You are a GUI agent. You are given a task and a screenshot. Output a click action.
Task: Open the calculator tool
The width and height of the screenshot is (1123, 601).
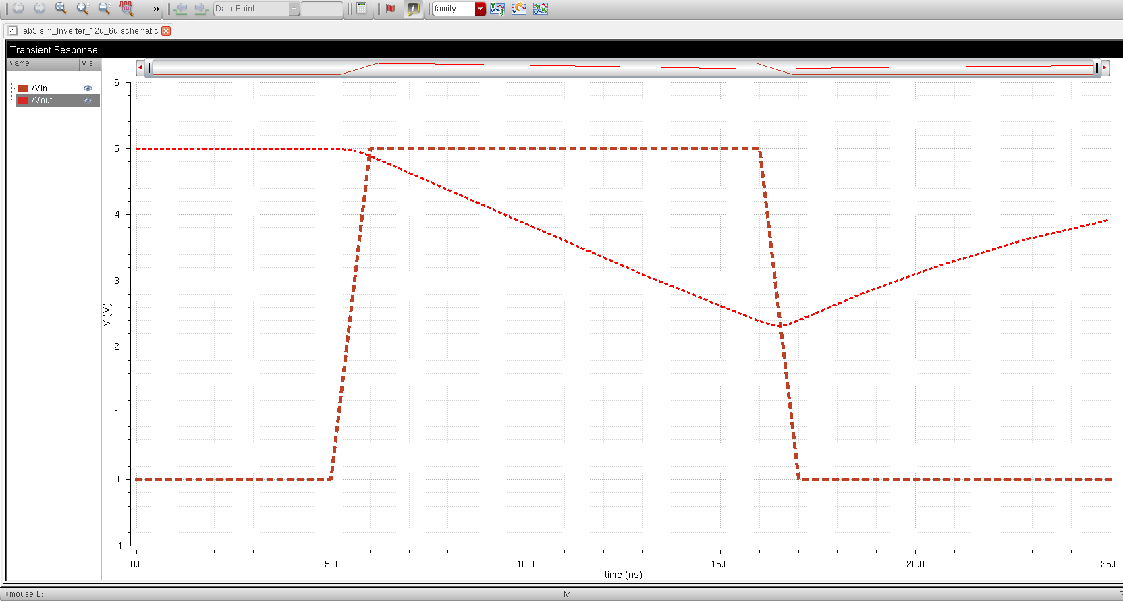[x=362, y=8]
